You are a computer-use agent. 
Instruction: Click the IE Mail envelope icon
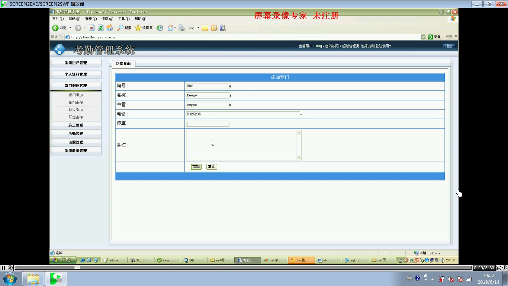click(170, 28)
